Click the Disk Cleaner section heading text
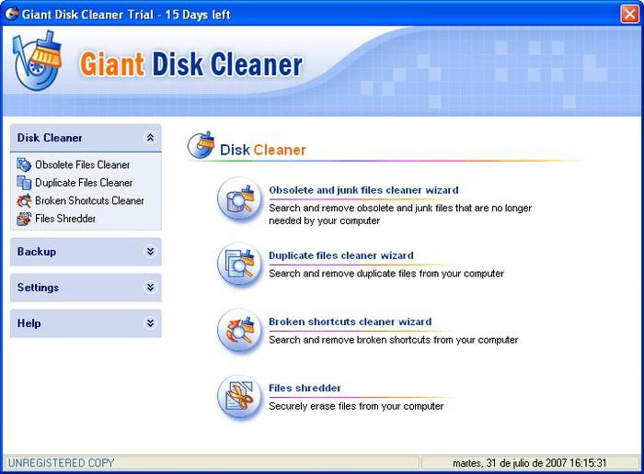Image resolution: width=644 pixels, height=474 pixels. click(x=263, y=150)
